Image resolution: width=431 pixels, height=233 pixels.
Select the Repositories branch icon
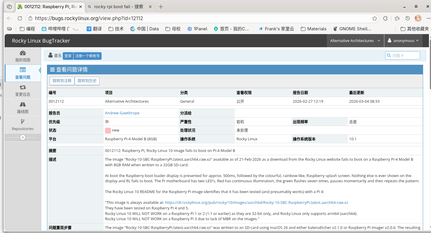pos(22,121)
